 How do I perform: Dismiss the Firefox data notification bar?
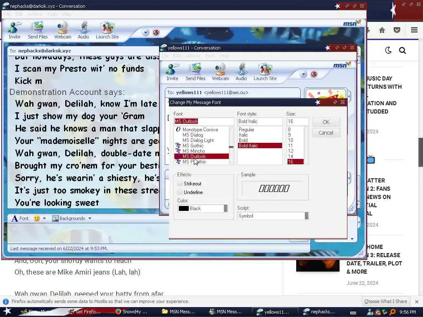pos(417,301)
